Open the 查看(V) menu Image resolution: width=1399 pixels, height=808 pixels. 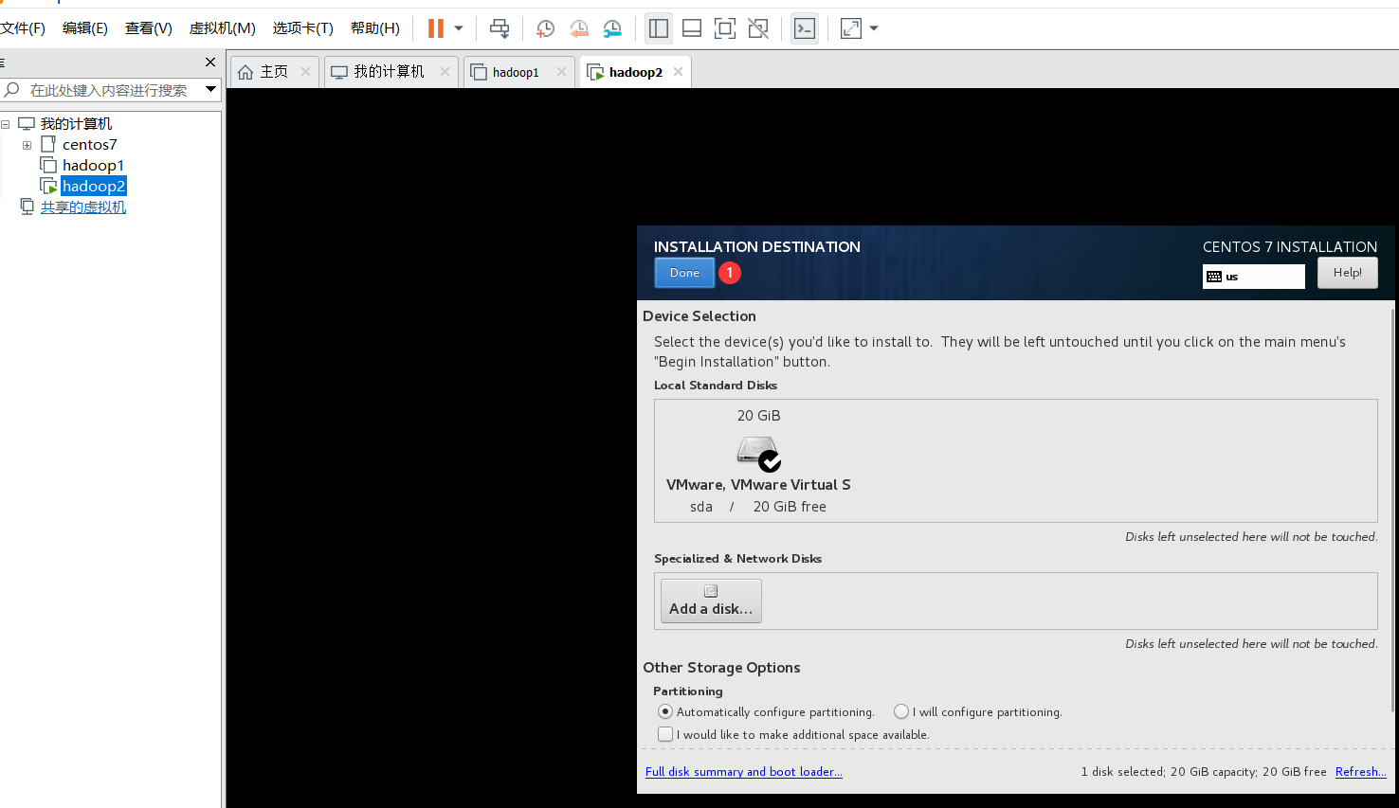149,28
